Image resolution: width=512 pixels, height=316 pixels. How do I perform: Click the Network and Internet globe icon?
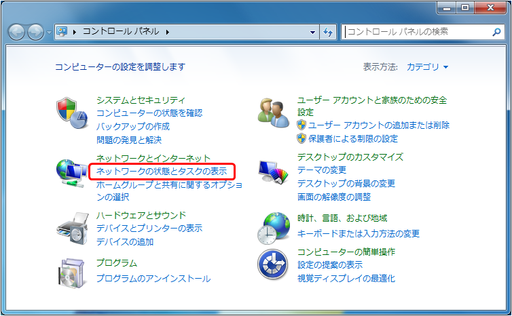[x=72, y=173]
